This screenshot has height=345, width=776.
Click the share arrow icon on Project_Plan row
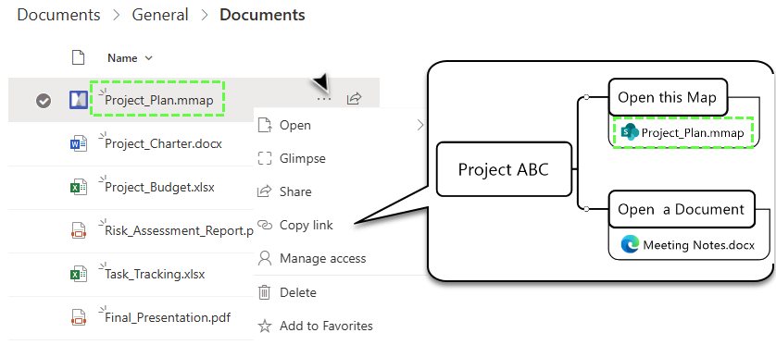354,98
